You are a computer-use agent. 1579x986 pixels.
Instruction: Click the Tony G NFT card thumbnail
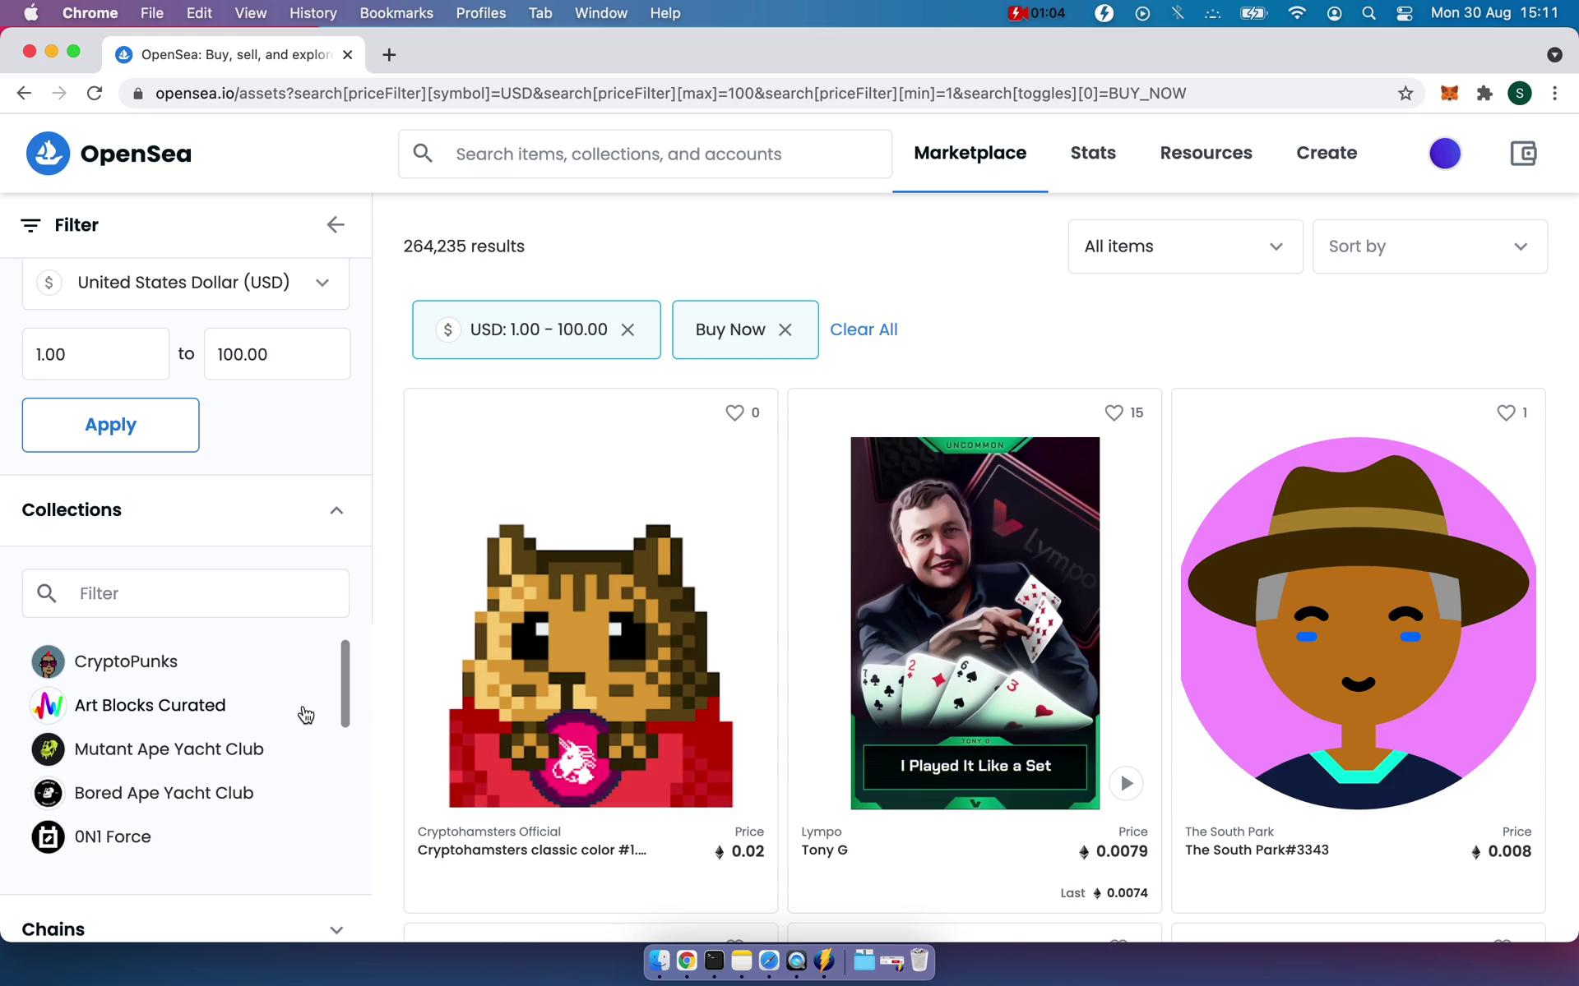coord(975,621)
